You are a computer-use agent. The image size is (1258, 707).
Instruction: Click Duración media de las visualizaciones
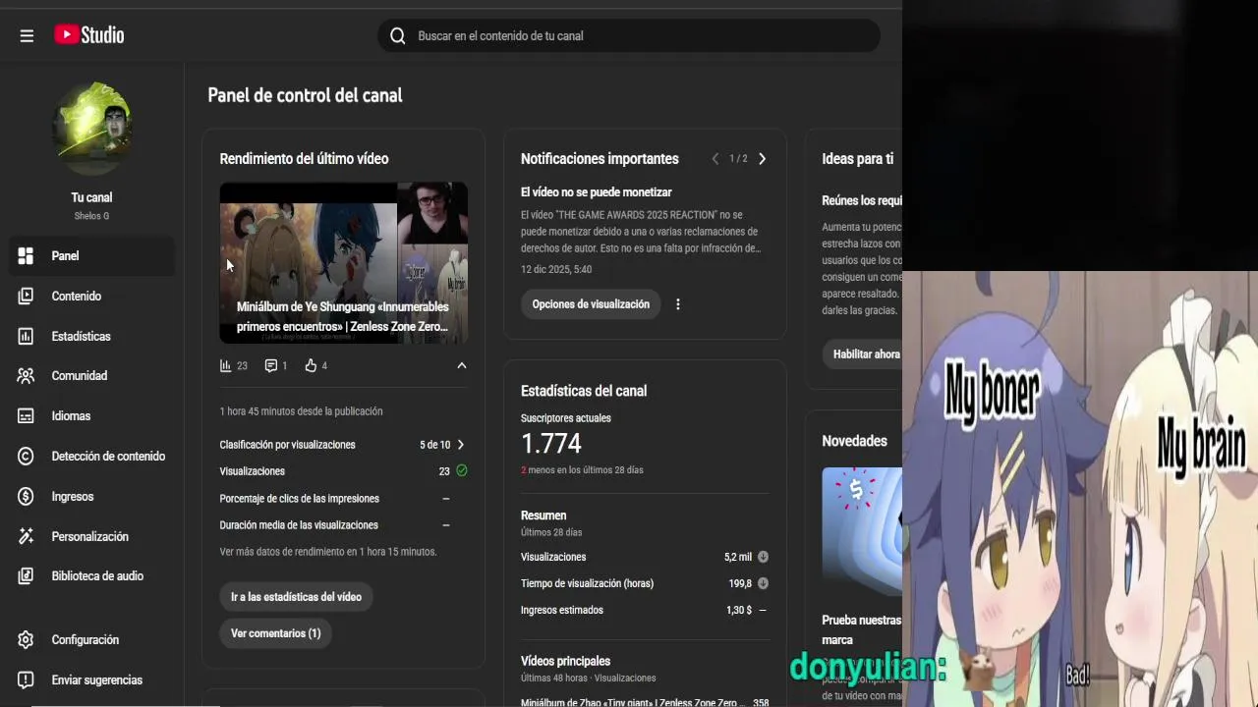tap(299, 525)
